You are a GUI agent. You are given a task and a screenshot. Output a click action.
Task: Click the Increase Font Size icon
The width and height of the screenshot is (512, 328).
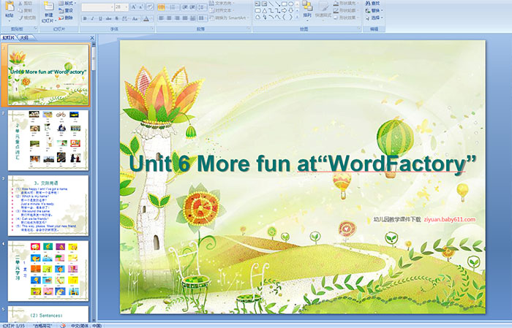[134, 7]
